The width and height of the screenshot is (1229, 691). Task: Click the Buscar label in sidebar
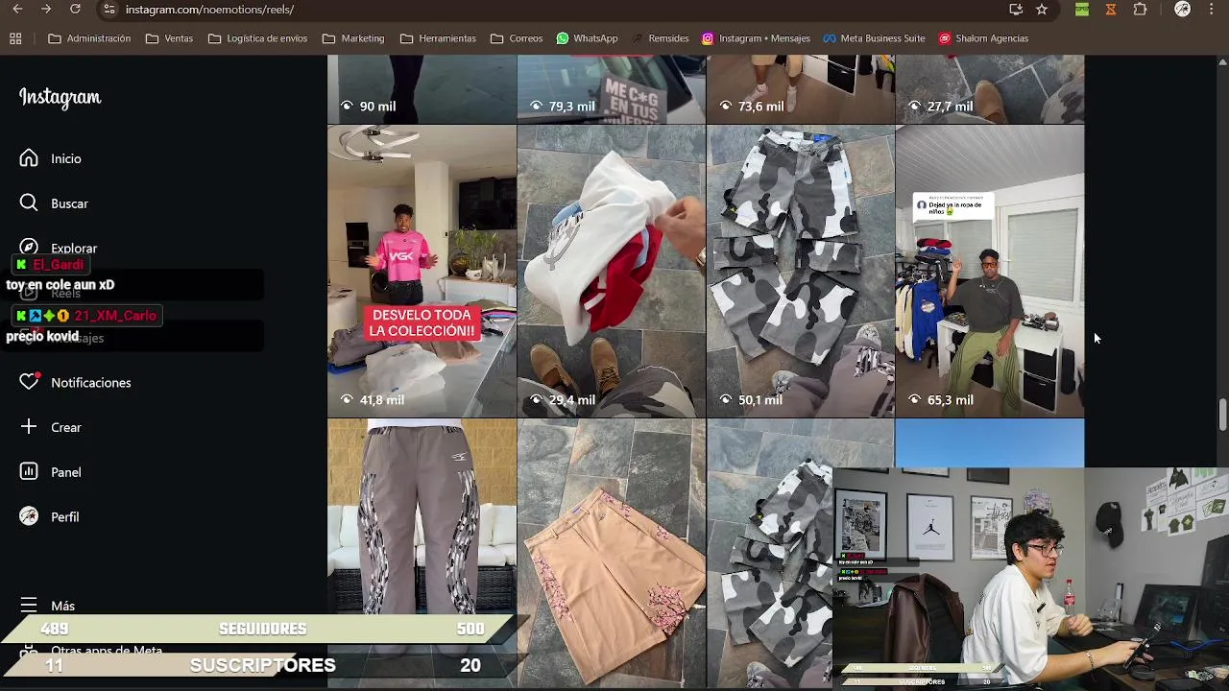tap(69, 203)
